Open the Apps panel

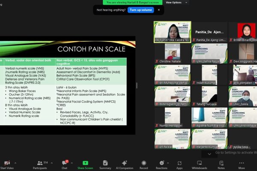pos(179,165)
